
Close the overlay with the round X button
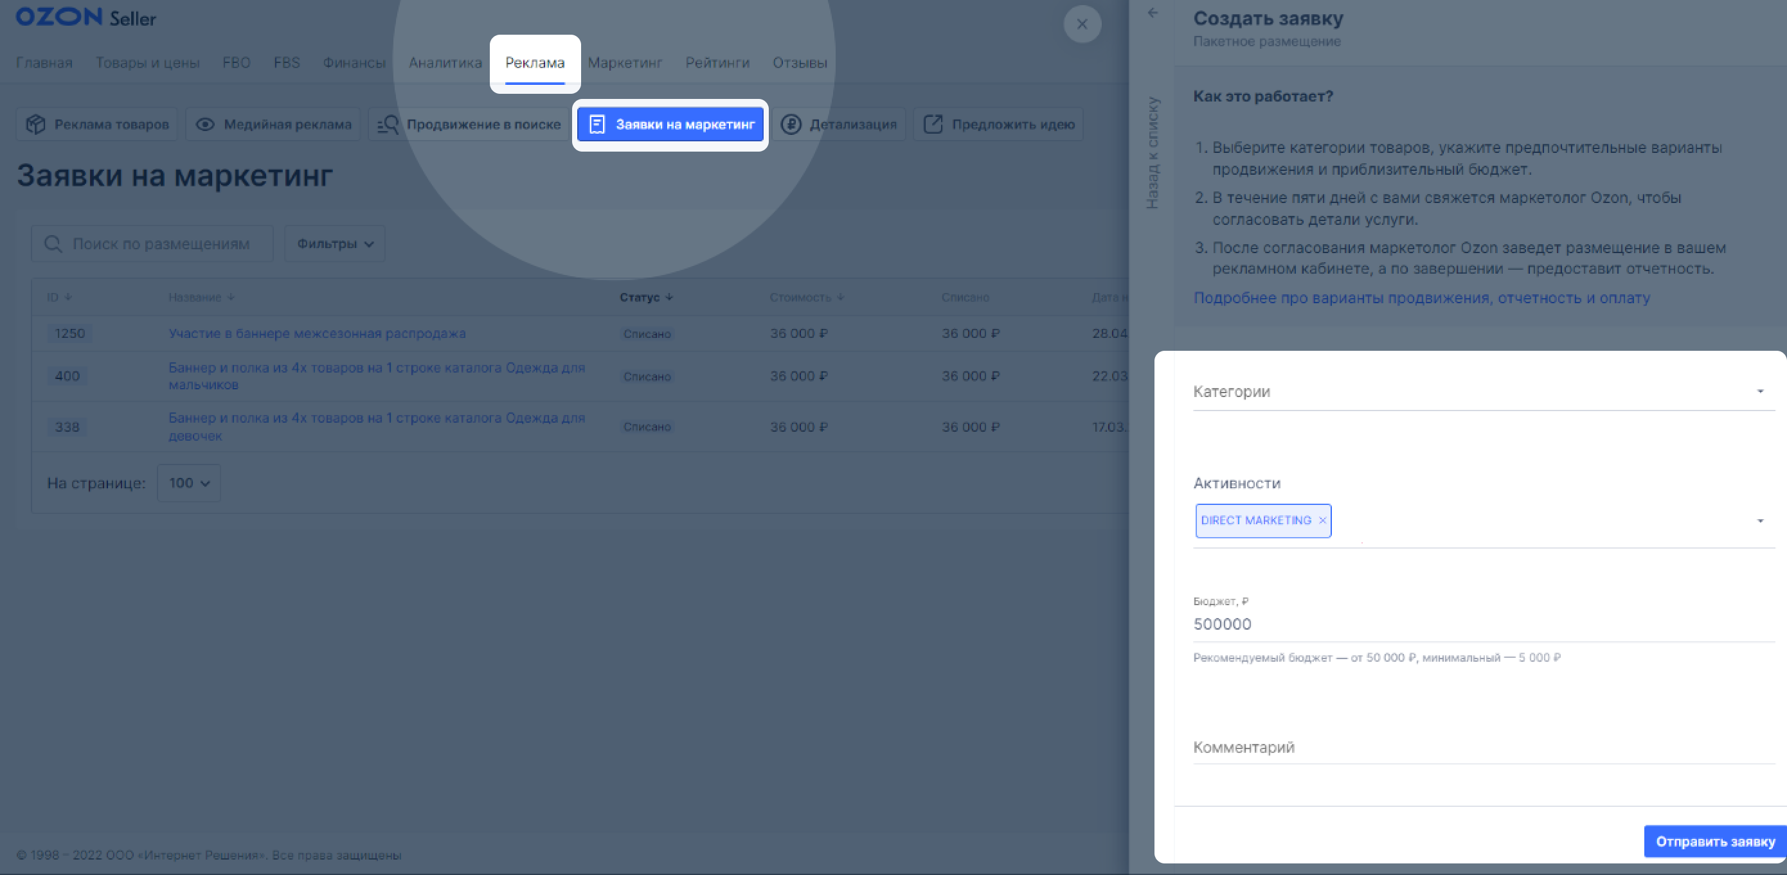tap(1081, 24)
